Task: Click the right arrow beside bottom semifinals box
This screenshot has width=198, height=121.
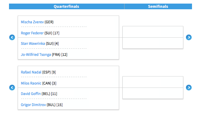Action: [189, 88]
